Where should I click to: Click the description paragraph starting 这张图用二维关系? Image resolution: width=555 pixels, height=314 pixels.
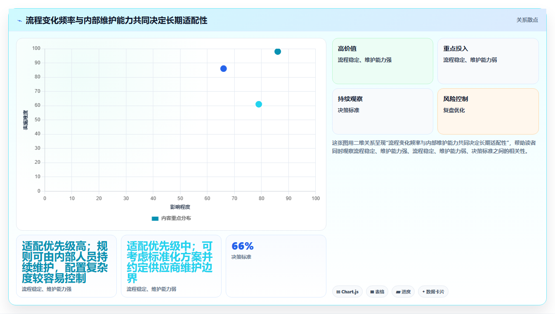(434, 147)
